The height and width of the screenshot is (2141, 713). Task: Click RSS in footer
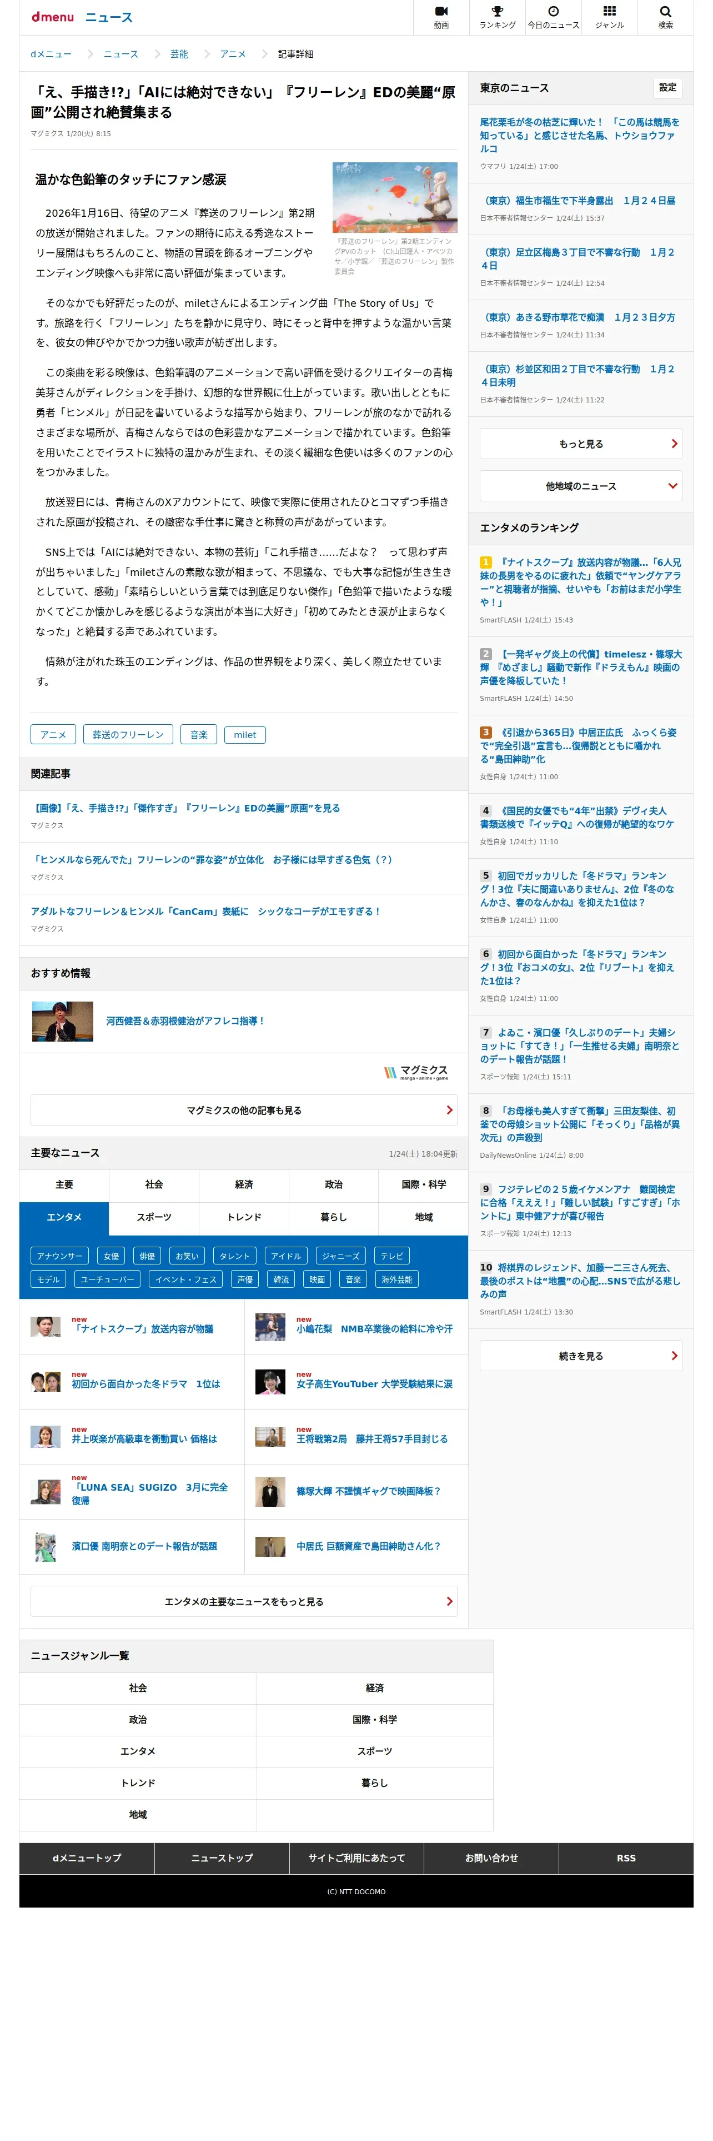(626, 1858)
